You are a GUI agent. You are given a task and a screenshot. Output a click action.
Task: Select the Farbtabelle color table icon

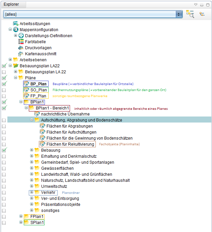21,42
